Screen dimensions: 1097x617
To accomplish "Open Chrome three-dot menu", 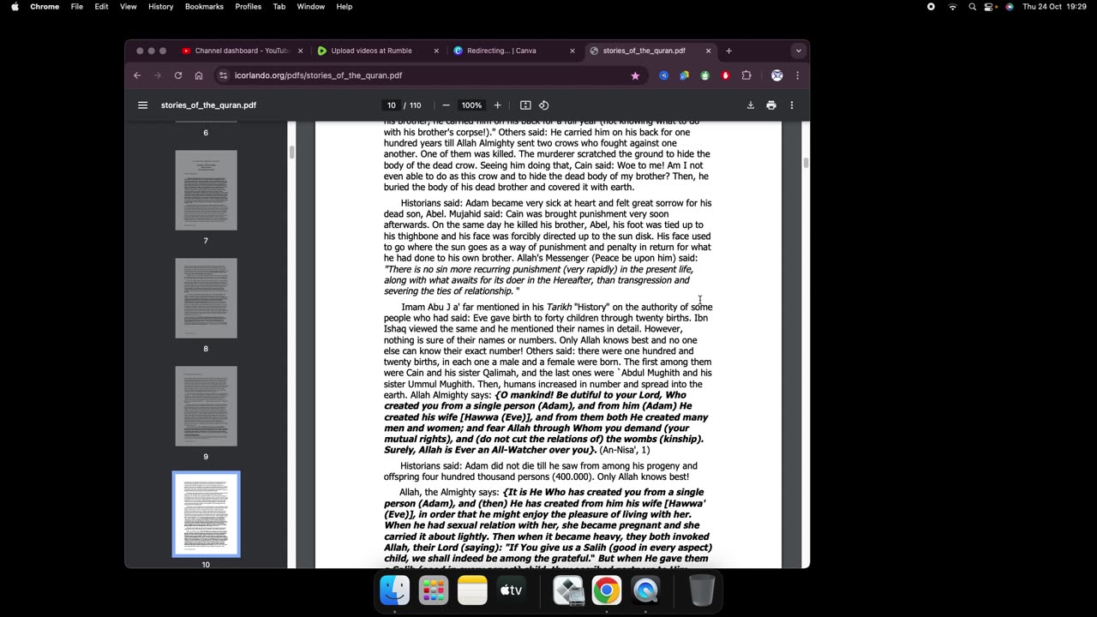I will pyautogui.click(x=797, y=75).
